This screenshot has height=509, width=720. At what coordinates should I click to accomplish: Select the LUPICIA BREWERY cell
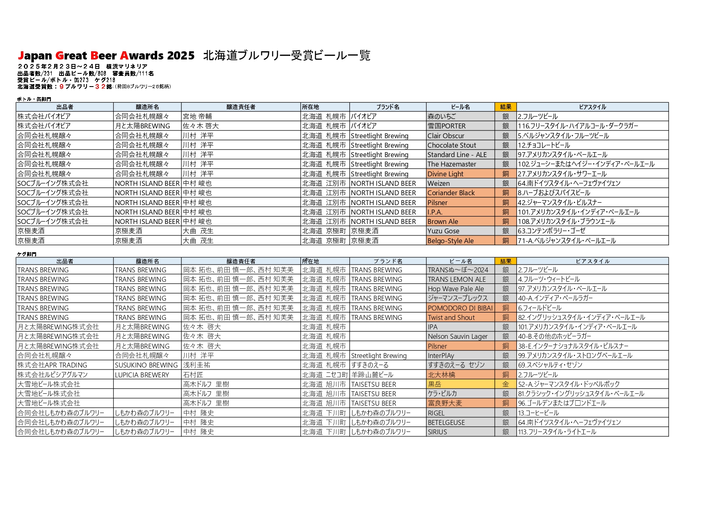pos(147,374)
